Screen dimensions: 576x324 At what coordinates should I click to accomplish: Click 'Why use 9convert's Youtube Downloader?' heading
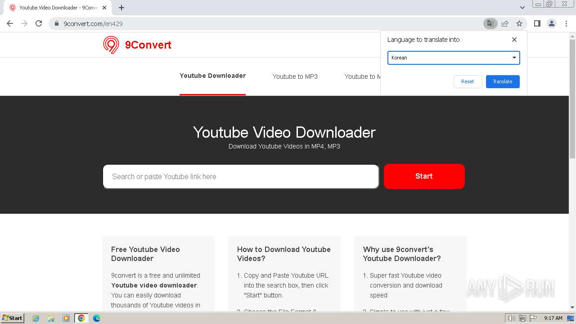[x=402, y=254]
